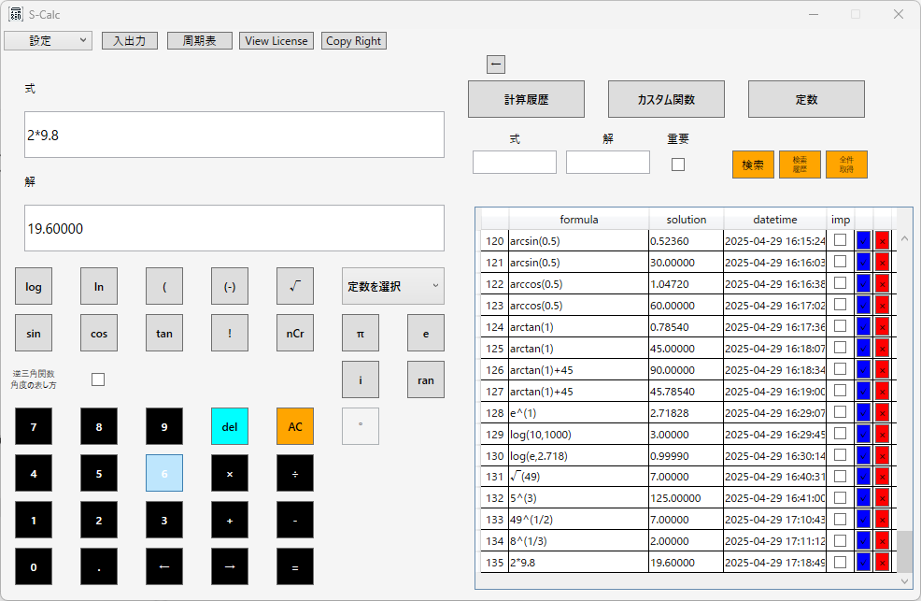Click Copy Right button
This screenshot has width=921, height=601.
tap(354, 40)
